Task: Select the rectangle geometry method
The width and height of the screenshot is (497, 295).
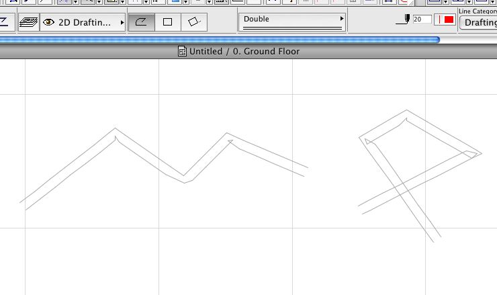Action: [168, 22]
